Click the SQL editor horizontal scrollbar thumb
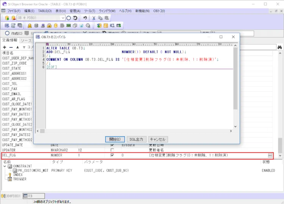Screen dimensions: 284x204 tap(42, 131)
